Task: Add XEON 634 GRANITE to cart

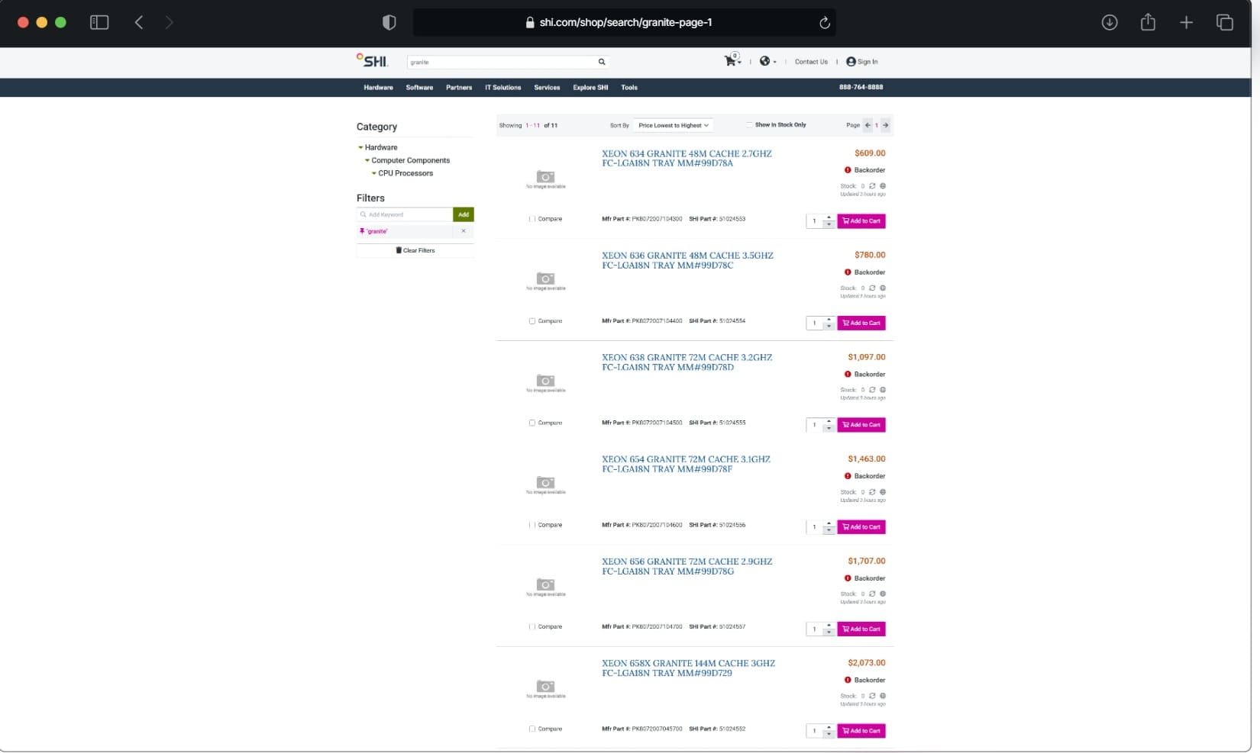Action: tap(861, 221)
